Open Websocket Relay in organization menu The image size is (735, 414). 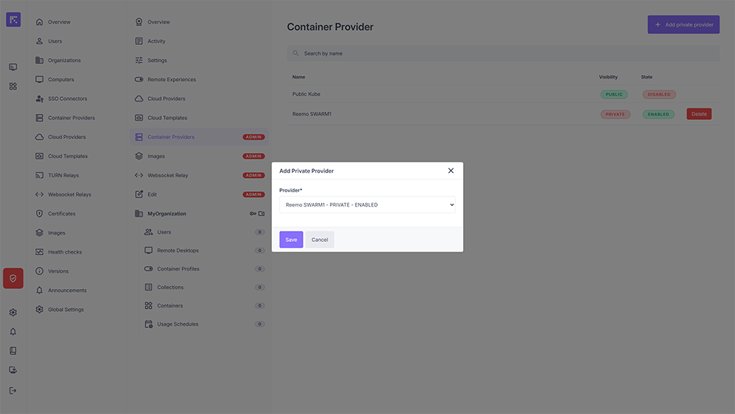coord(168,176)
